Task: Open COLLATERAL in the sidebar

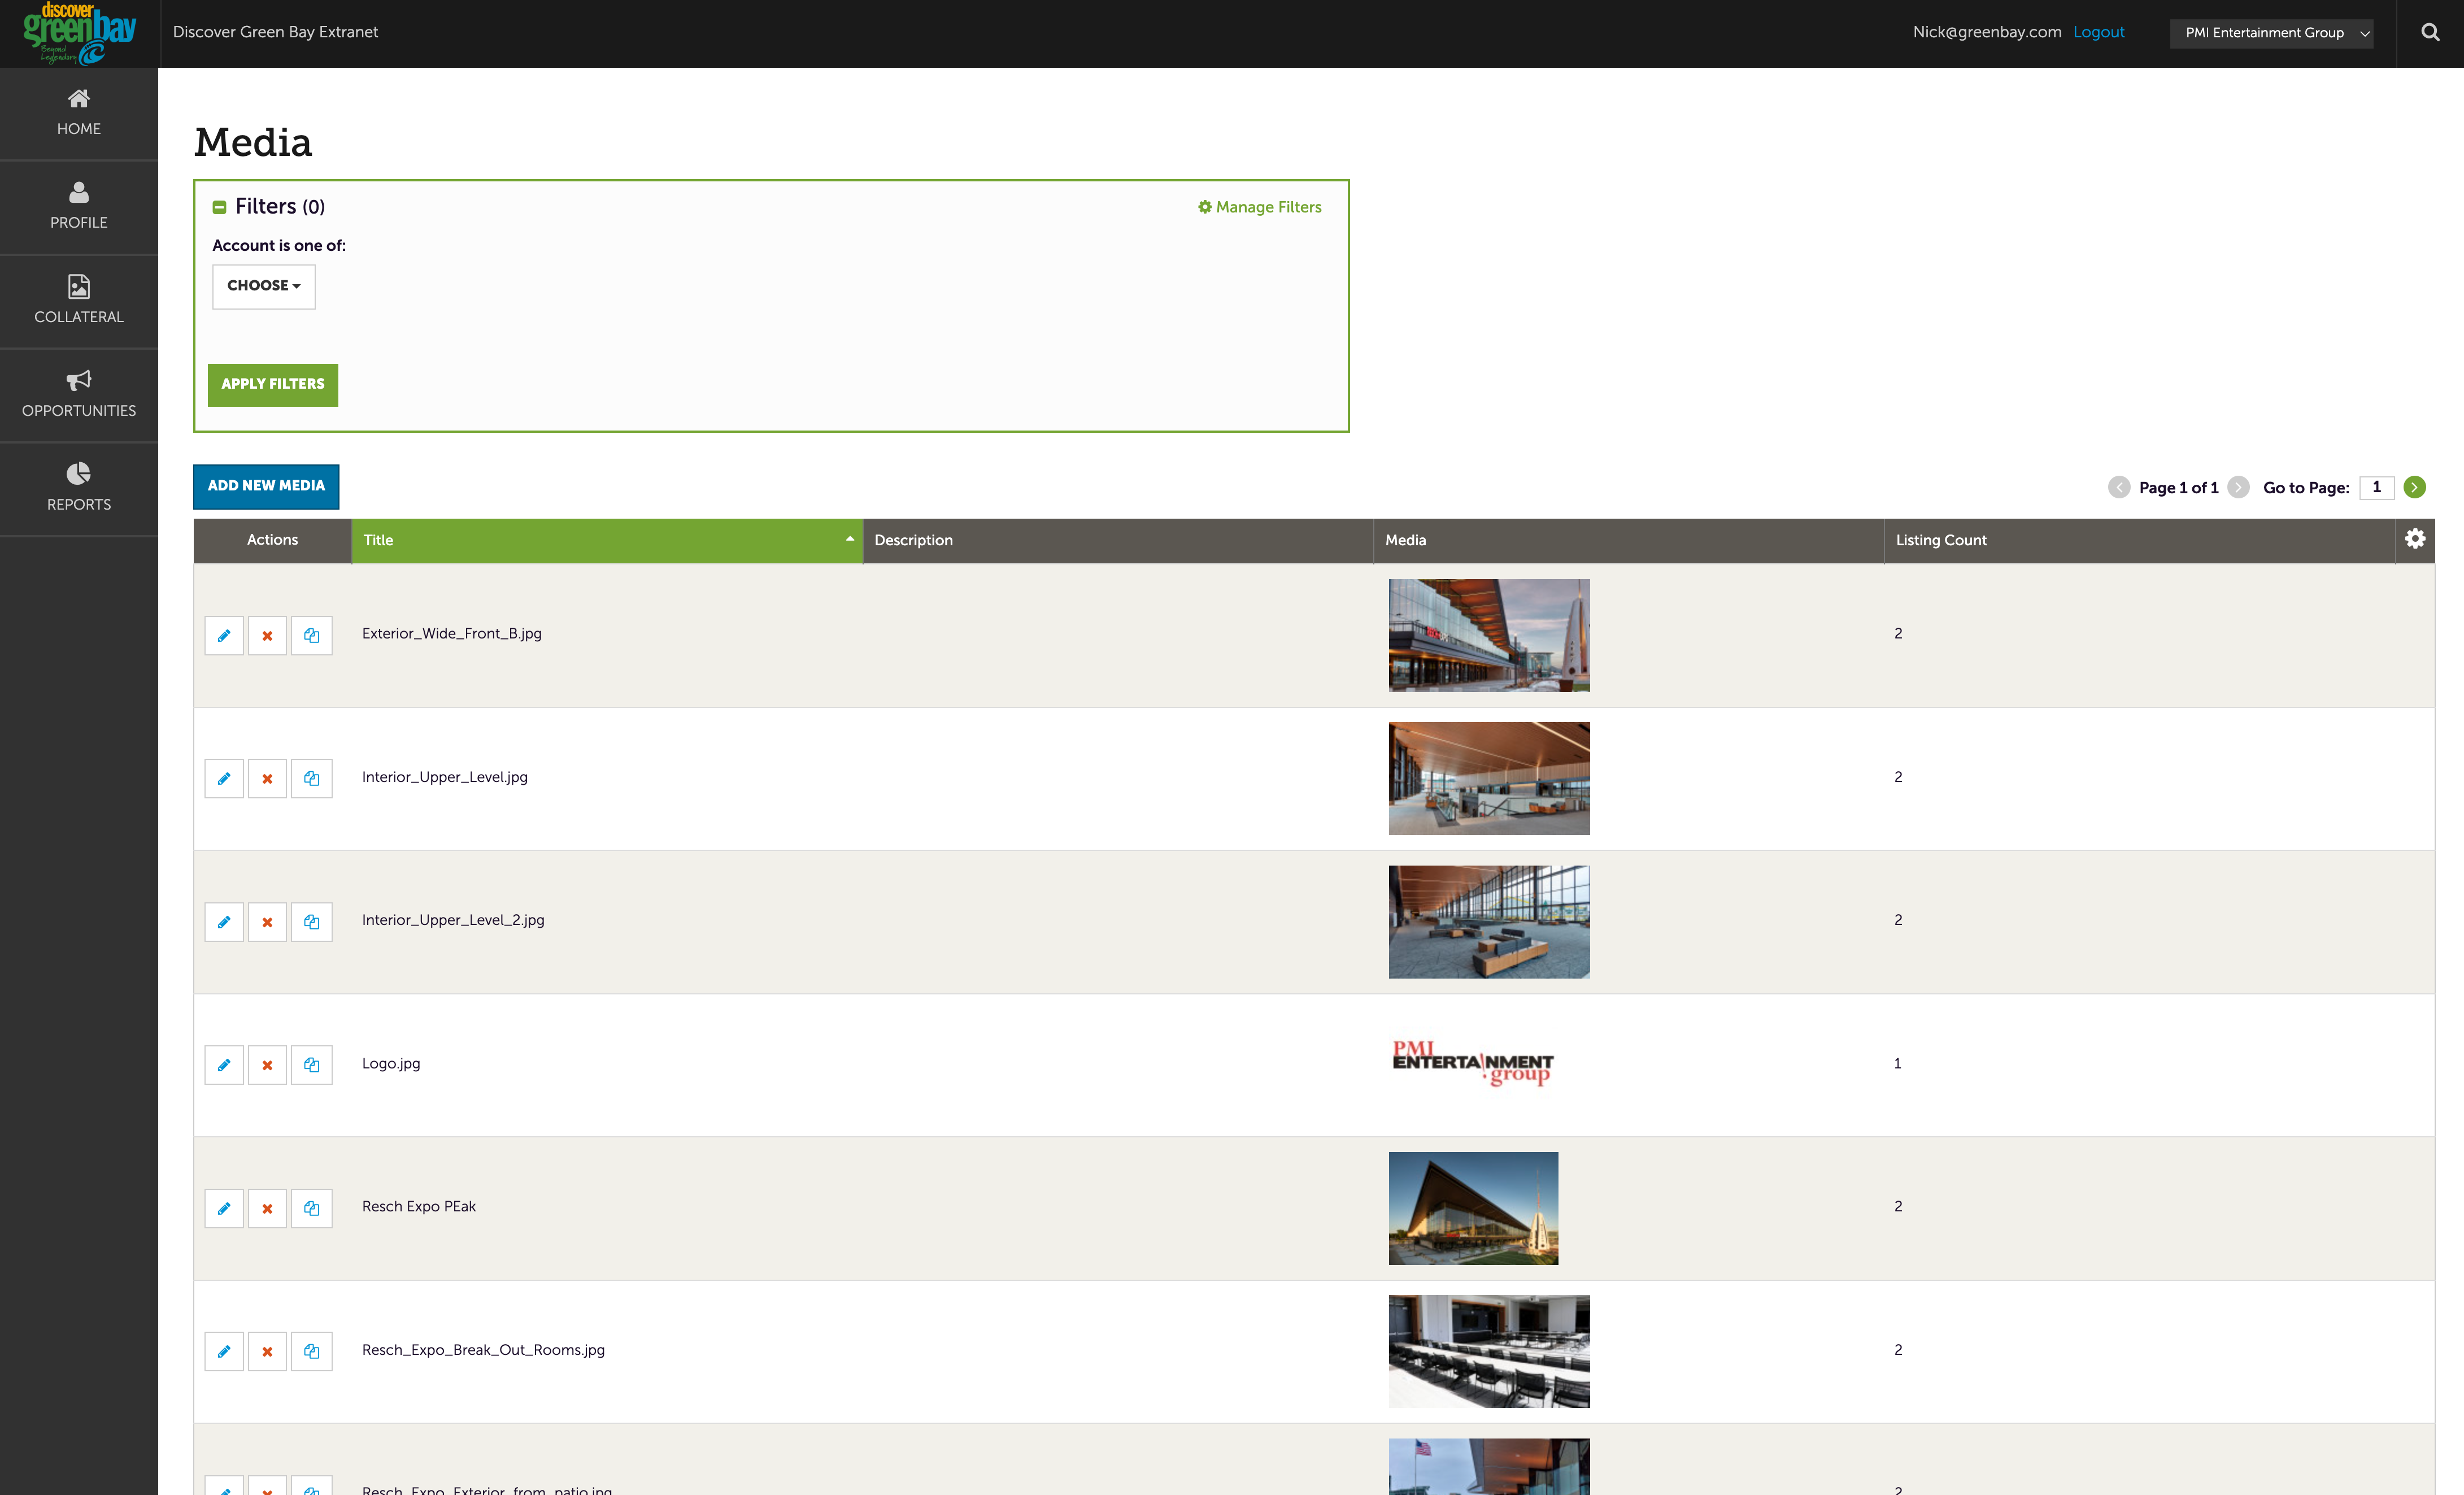Action: point(79,301)
